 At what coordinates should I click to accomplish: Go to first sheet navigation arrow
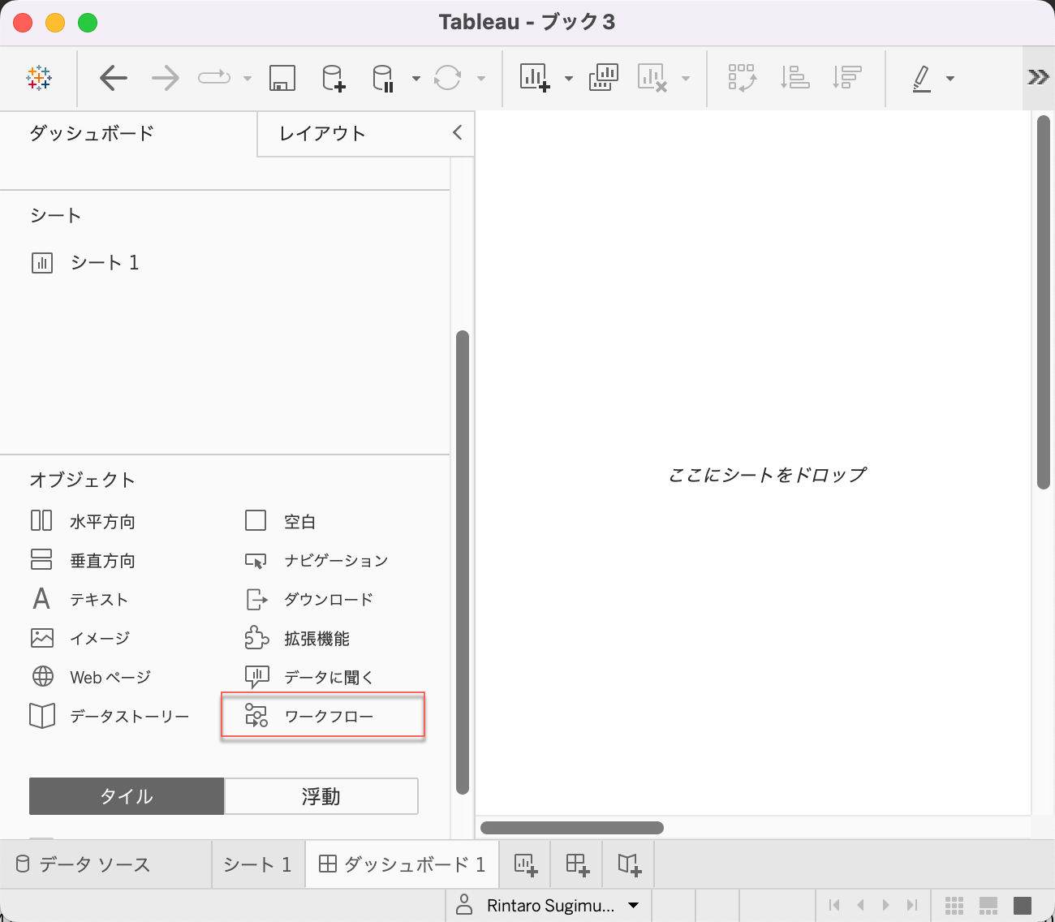[834, 905]
